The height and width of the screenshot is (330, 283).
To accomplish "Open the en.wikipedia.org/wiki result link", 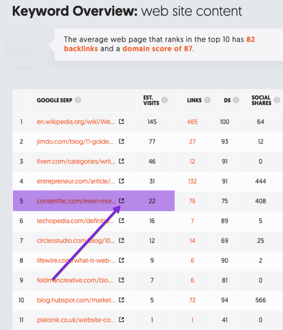I will tap(75, 122).
